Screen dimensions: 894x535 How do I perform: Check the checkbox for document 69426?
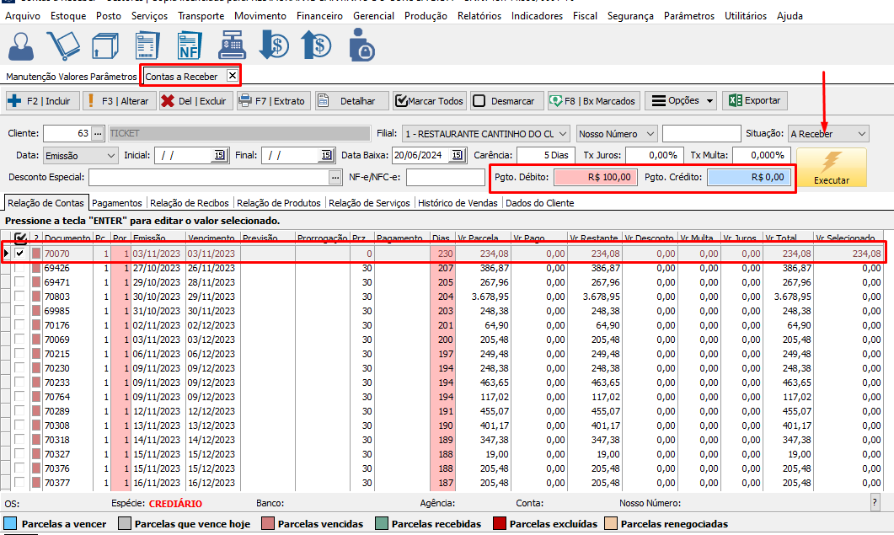point(19,268)
